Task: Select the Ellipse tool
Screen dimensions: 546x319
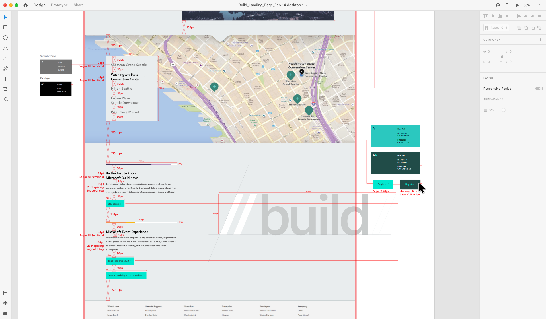Action: [x=5, y=38]
